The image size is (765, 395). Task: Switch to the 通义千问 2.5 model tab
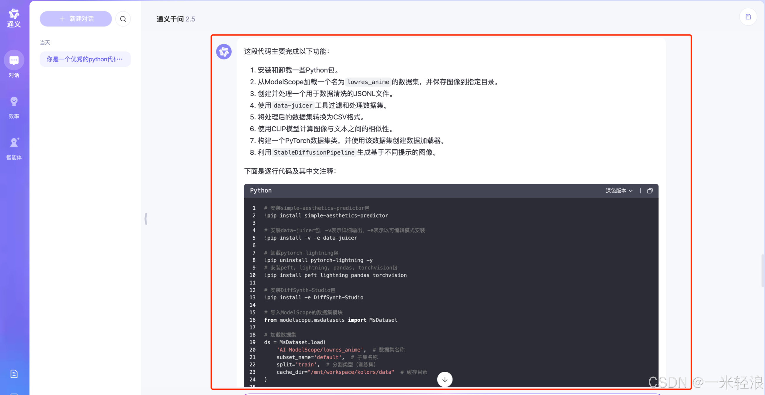(175, 19)
